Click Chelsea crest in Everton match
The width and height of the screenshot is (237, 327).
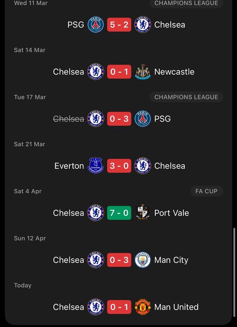coord(143,166)
